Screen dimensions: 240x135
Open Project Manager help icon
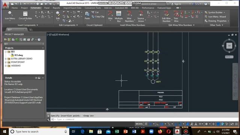(x=39, y=40)
